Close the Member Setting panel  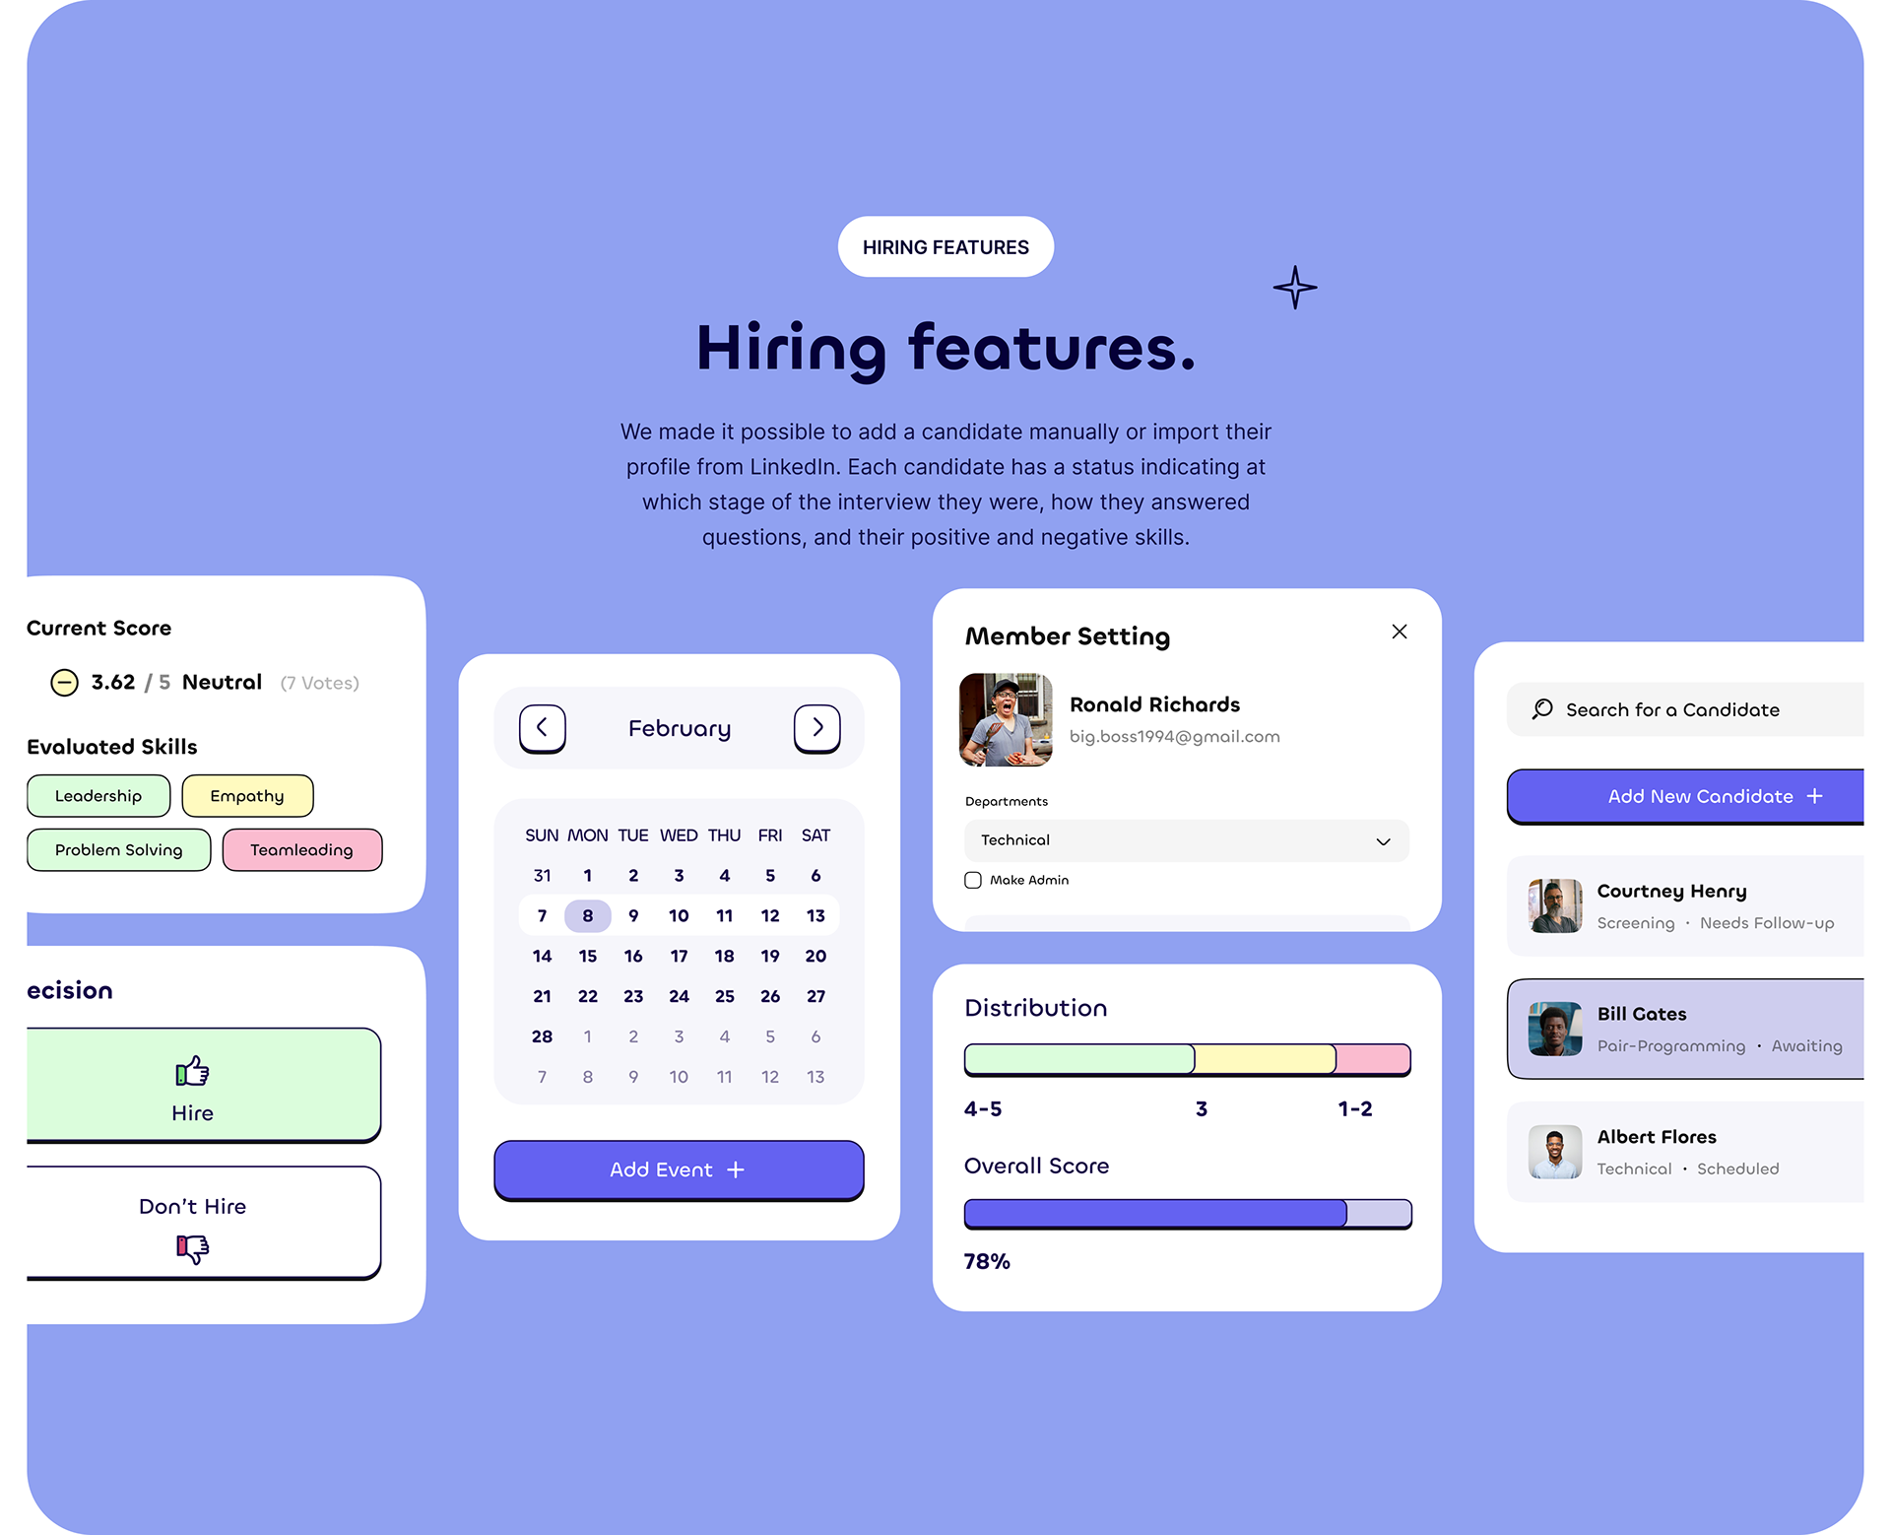(x=1400, y=632)
